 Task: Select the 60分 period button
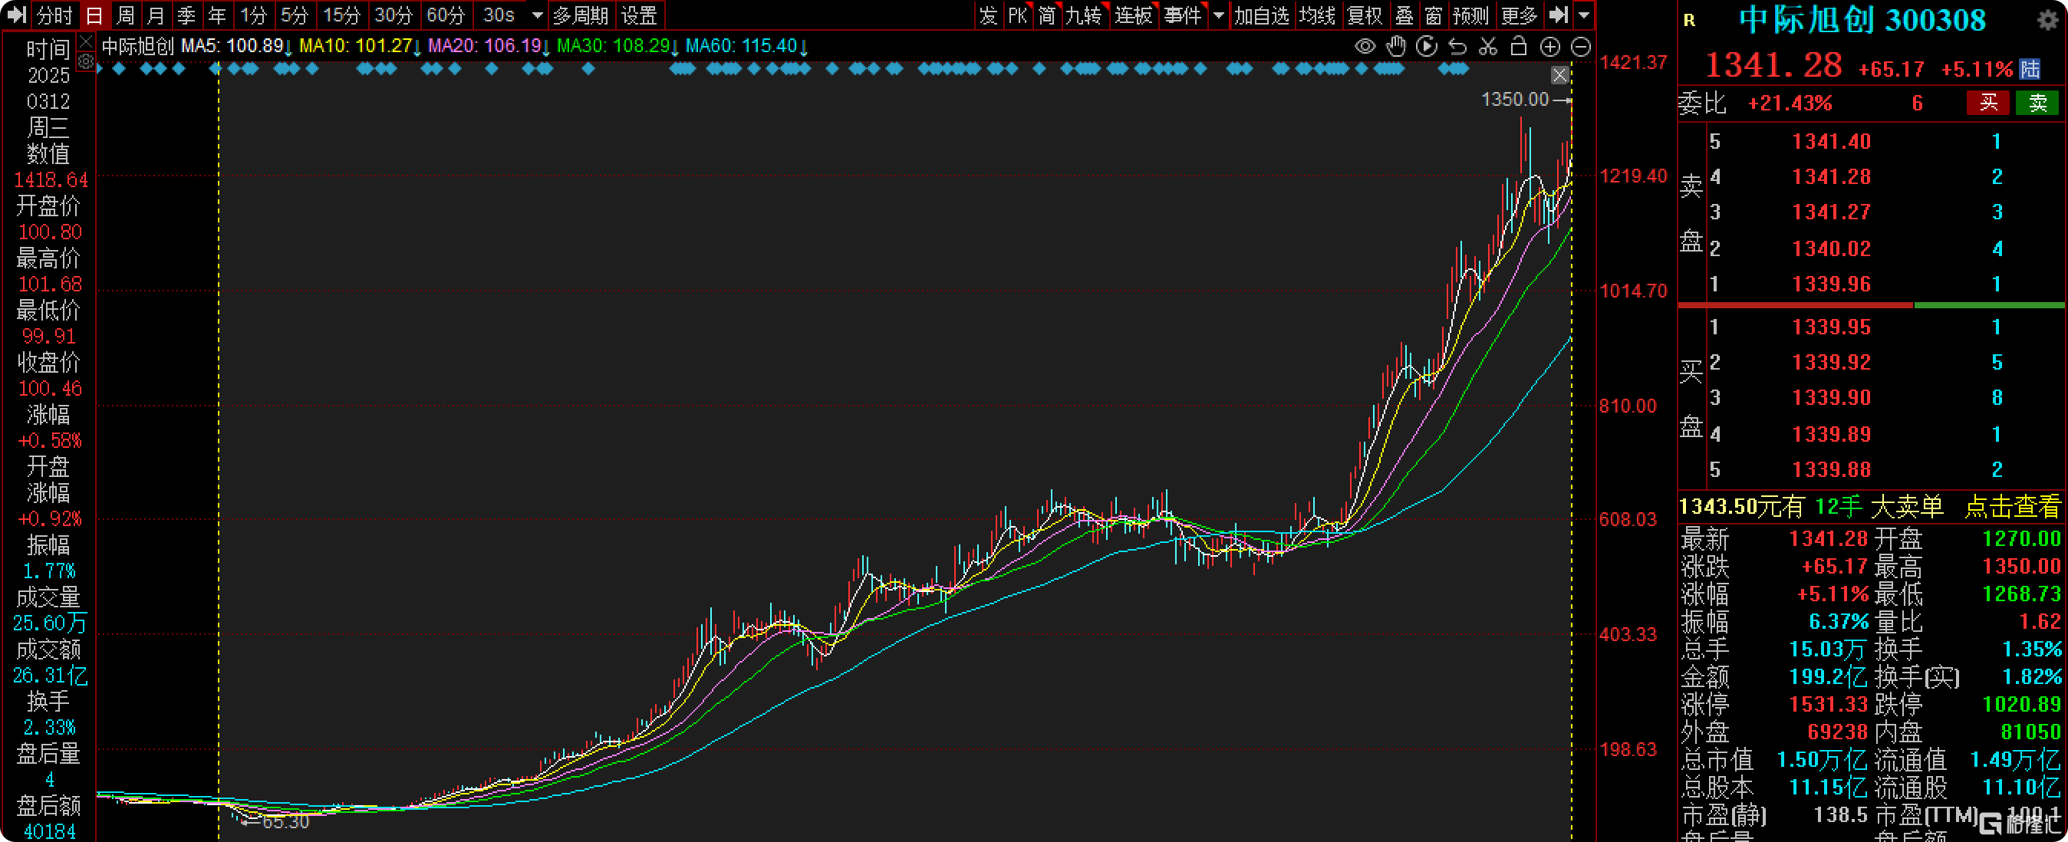coord(446,15)
